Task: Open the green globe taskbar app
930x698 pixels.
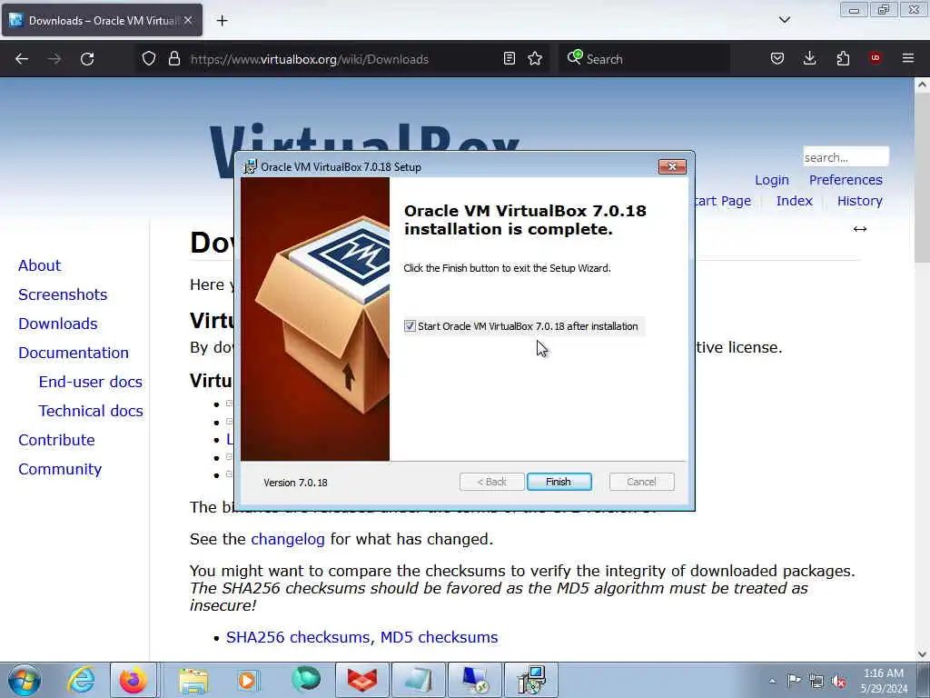Action: point(305,680)
